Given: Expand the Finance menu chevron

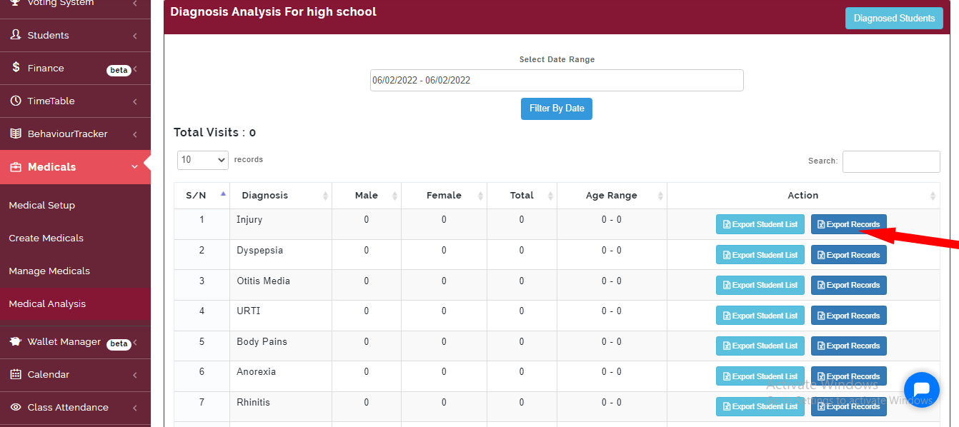Looking at the screenshot, I should tap(135, 69).
